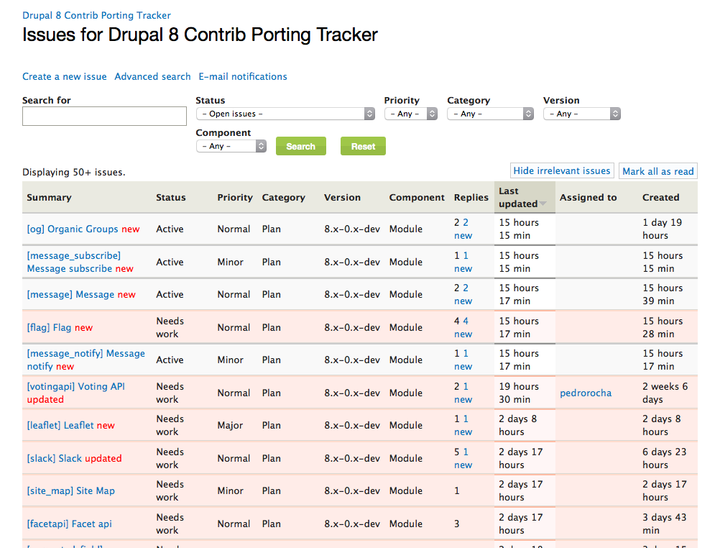This screenshot has height=548, width=720.
Task: Sort the table by Summary column header
Action: 49,198
